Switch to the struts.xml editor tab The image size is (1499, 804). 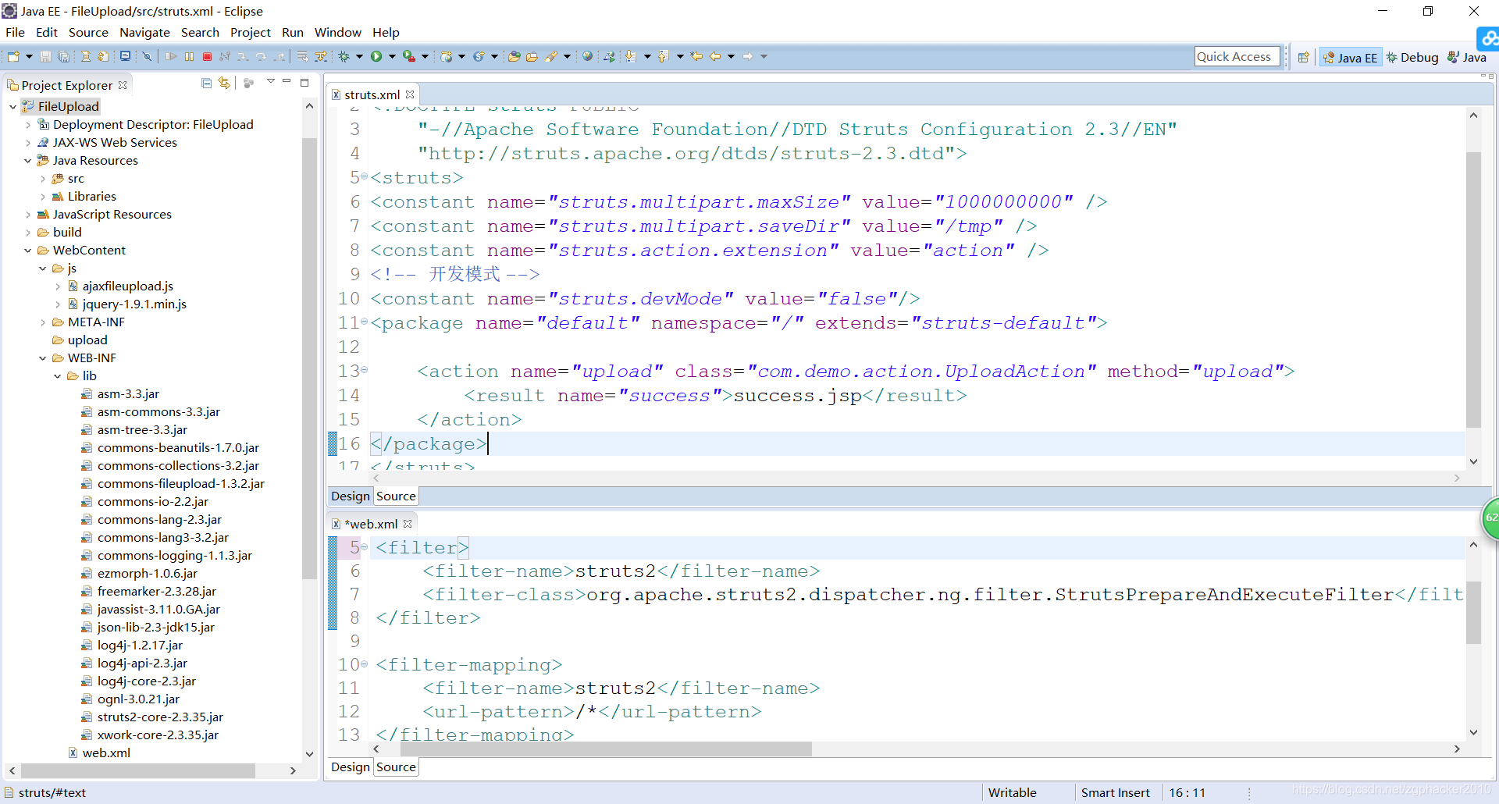click(372, 94)
